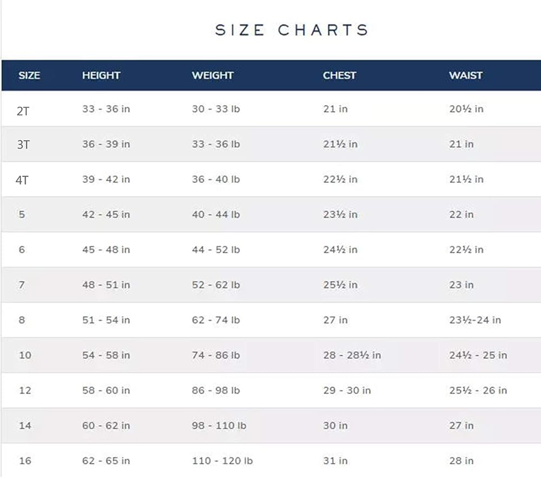Image resolution: width=541 pixels, height=478 pixels.
Task: Select the 23½-24 in waist cell
Action: [x=475, y=320]
